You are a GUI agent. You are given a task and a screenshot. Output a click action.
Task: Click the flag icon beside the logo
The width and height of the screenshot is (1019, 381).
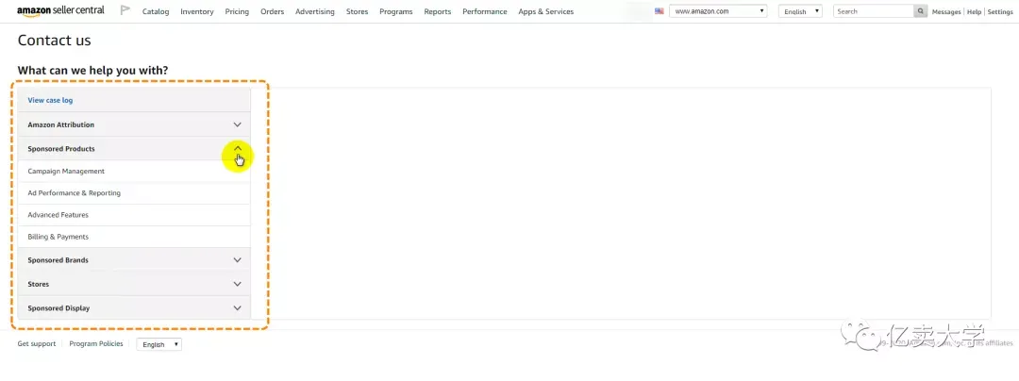pos(125,10)
